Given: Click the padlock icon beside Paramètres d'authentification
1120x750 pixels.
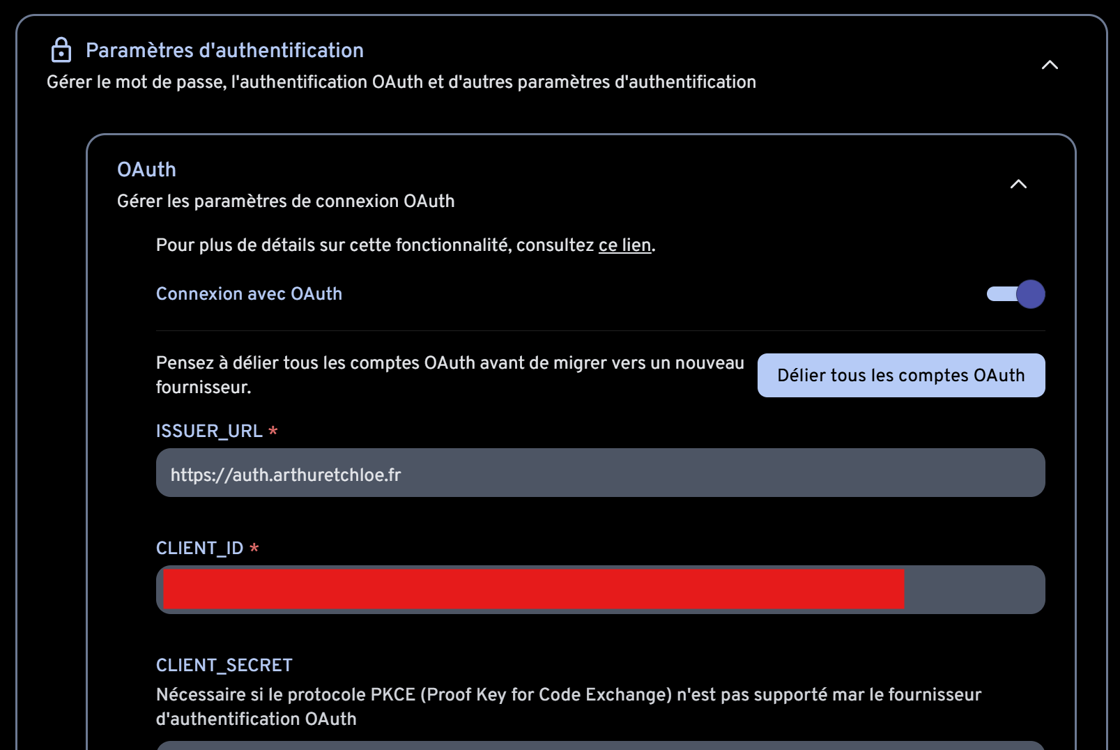Looking at the screenshot, I should pos(61,50).
